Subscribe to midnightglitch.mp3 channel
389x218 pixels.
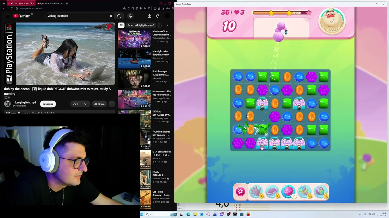pyautogui.click(x=48, y=104)
